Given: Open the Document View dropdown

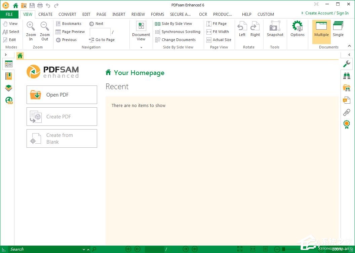Looking at the screenshot, I should [x=141, y=34].
